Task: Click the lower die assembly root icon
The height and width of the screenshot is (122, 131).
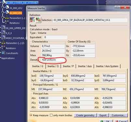Action: coord(4,2)
